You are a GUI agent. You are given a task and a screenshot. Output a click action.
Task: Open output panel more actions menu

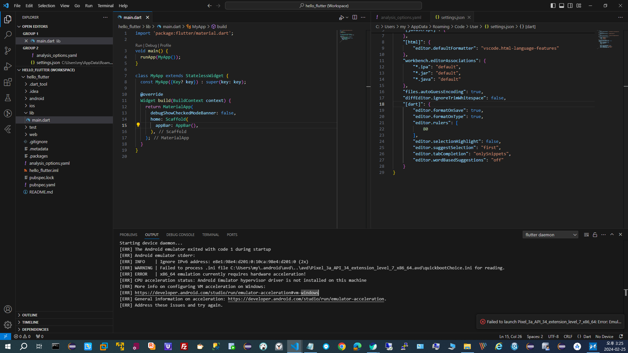click(603, 235)
